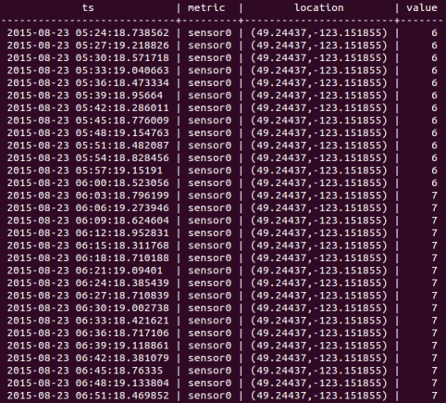The height and width of the screenshot is (403, 446).
Task: Click sensor0 in the 06:12:18.952831 row
Action: coord(210,233)
